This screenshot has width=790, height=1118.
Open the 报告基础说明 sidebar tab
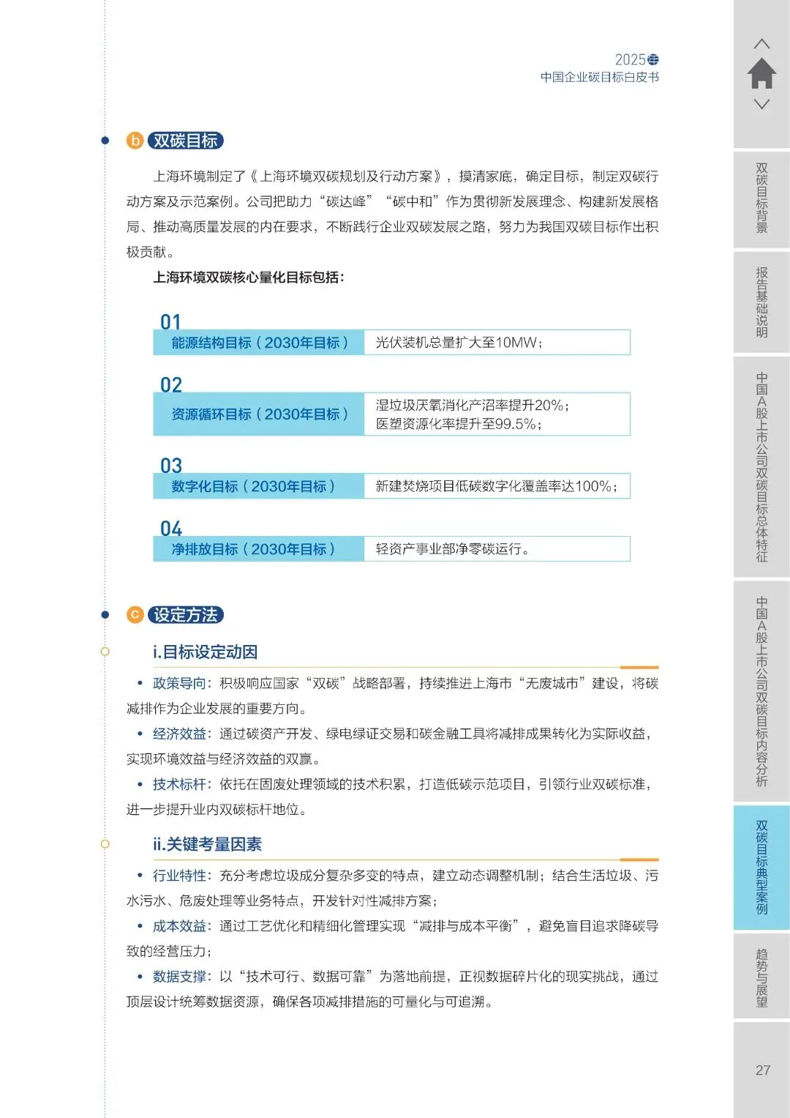761,302
